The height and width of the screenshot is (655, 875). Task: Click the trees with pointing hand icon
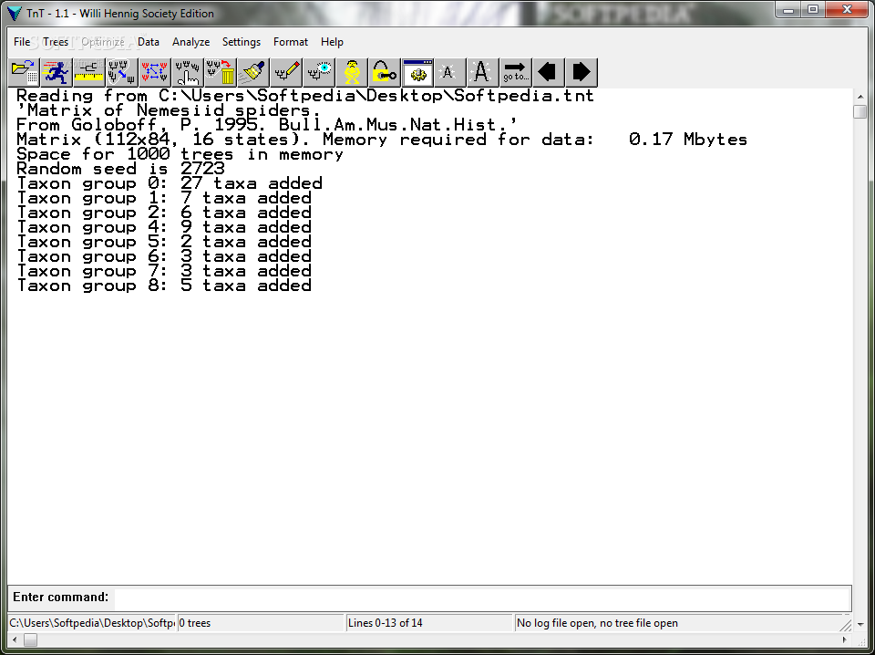click(x=188, y=73)
